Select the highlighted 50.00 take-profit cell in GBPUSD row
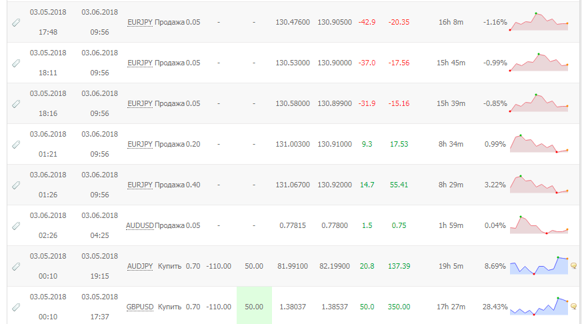Viewport: 582px width, 324px height. click(254, 305)
